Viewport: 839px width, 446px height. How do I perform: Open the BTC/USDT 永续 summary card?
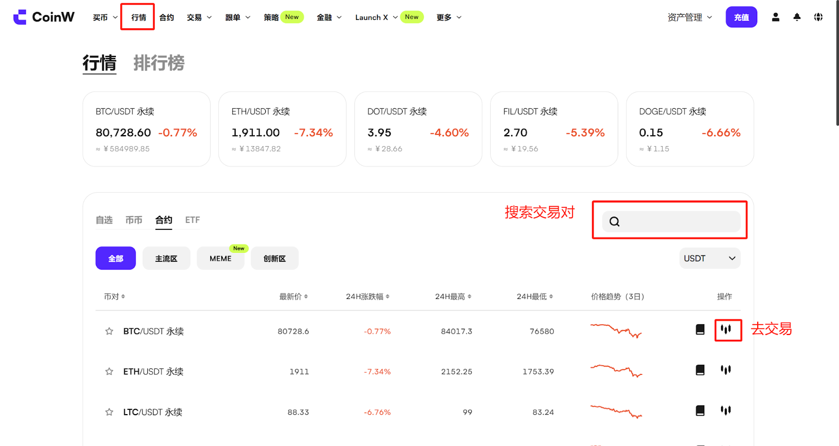[x=146, y=129]
